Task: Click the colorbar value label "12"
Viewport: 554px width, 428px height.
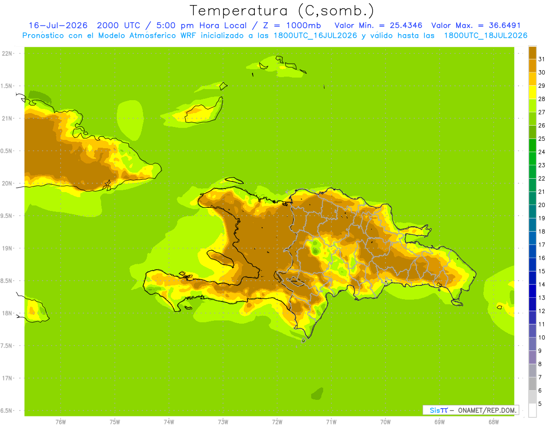Action: pos(542,311)
